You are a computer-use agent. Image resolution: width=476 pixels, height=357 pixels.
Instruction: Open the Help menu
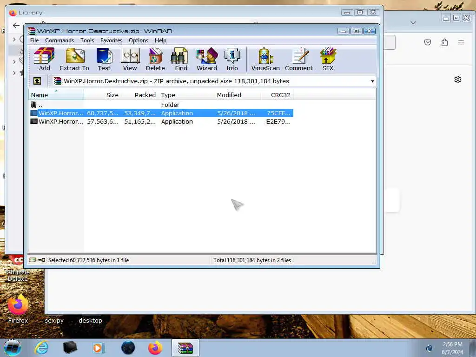coord(160,40)
